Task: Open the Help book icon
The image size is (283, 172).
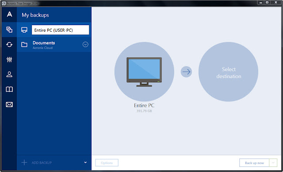Action: coord(9,89)
